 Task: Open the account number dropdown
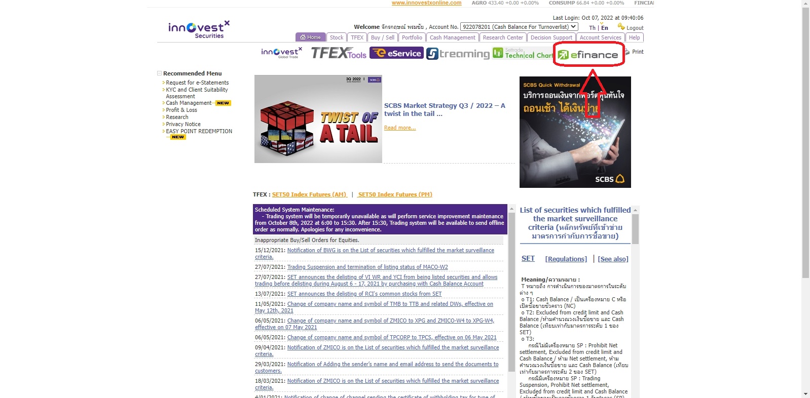(519, 27)
